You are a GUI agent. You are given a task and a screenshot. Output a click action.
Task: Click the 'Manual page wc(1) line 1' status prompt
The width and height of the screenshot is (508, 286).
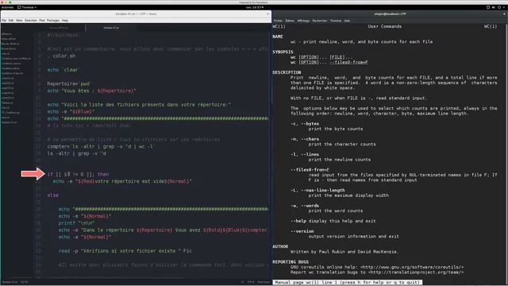348,283
